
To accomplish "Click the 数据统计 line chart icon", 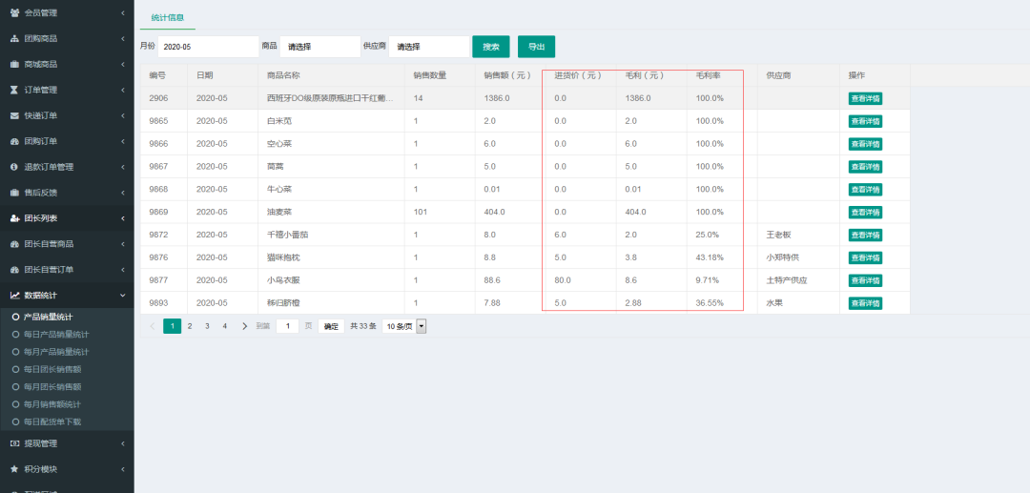I will (x=14, y=296).
